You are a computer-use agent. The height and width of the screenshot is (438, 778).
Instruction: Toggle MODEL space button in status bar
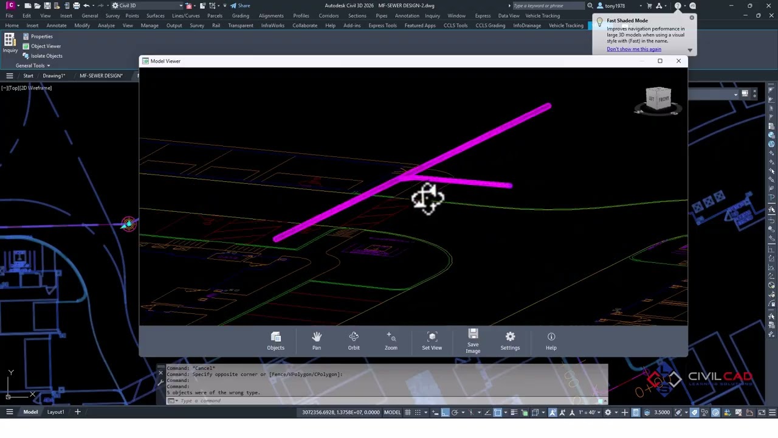point(392,412)
